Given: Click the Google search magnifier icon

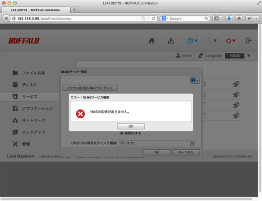Looking at the screenshot, I should [206, 18].
